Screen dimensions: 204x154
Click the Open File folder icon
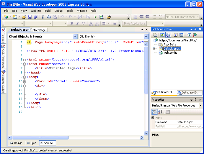24,17
